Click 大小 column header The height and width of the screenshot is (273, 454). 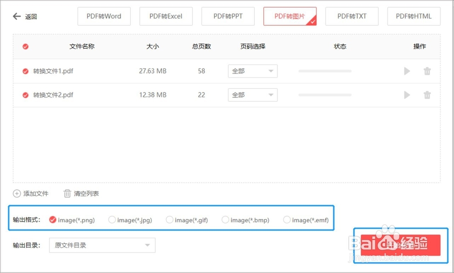[153, 47]
